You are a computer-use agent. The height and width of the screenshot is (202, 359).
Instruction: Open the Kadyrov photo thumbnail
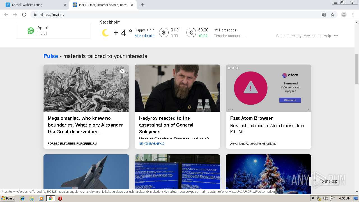click(x=177, y=88)
